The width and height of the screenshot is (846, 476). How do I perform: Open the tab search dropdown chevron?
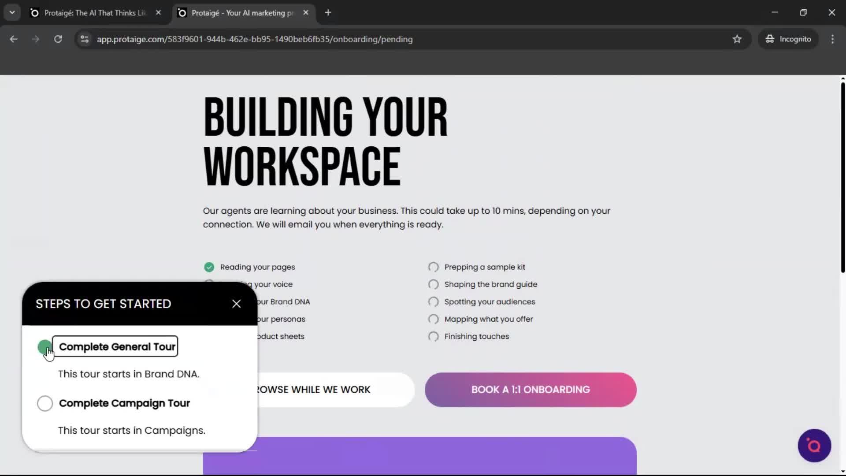12,12
